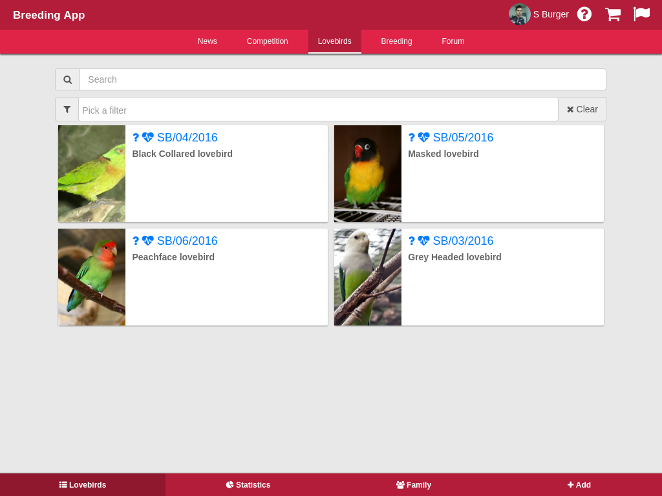The image size is (662, 496).
Task: Click heartbeat icon on SB/05/2016
Action: 424,138
